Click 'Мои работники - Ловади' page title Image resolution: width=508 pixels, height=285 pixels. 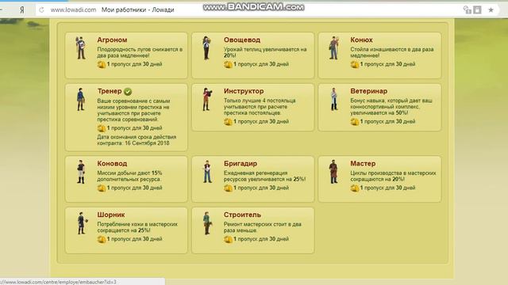137,10
